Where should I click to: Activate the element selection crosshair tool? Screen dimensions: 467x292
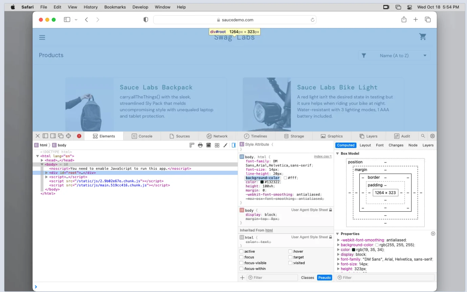tap(69, 135)
